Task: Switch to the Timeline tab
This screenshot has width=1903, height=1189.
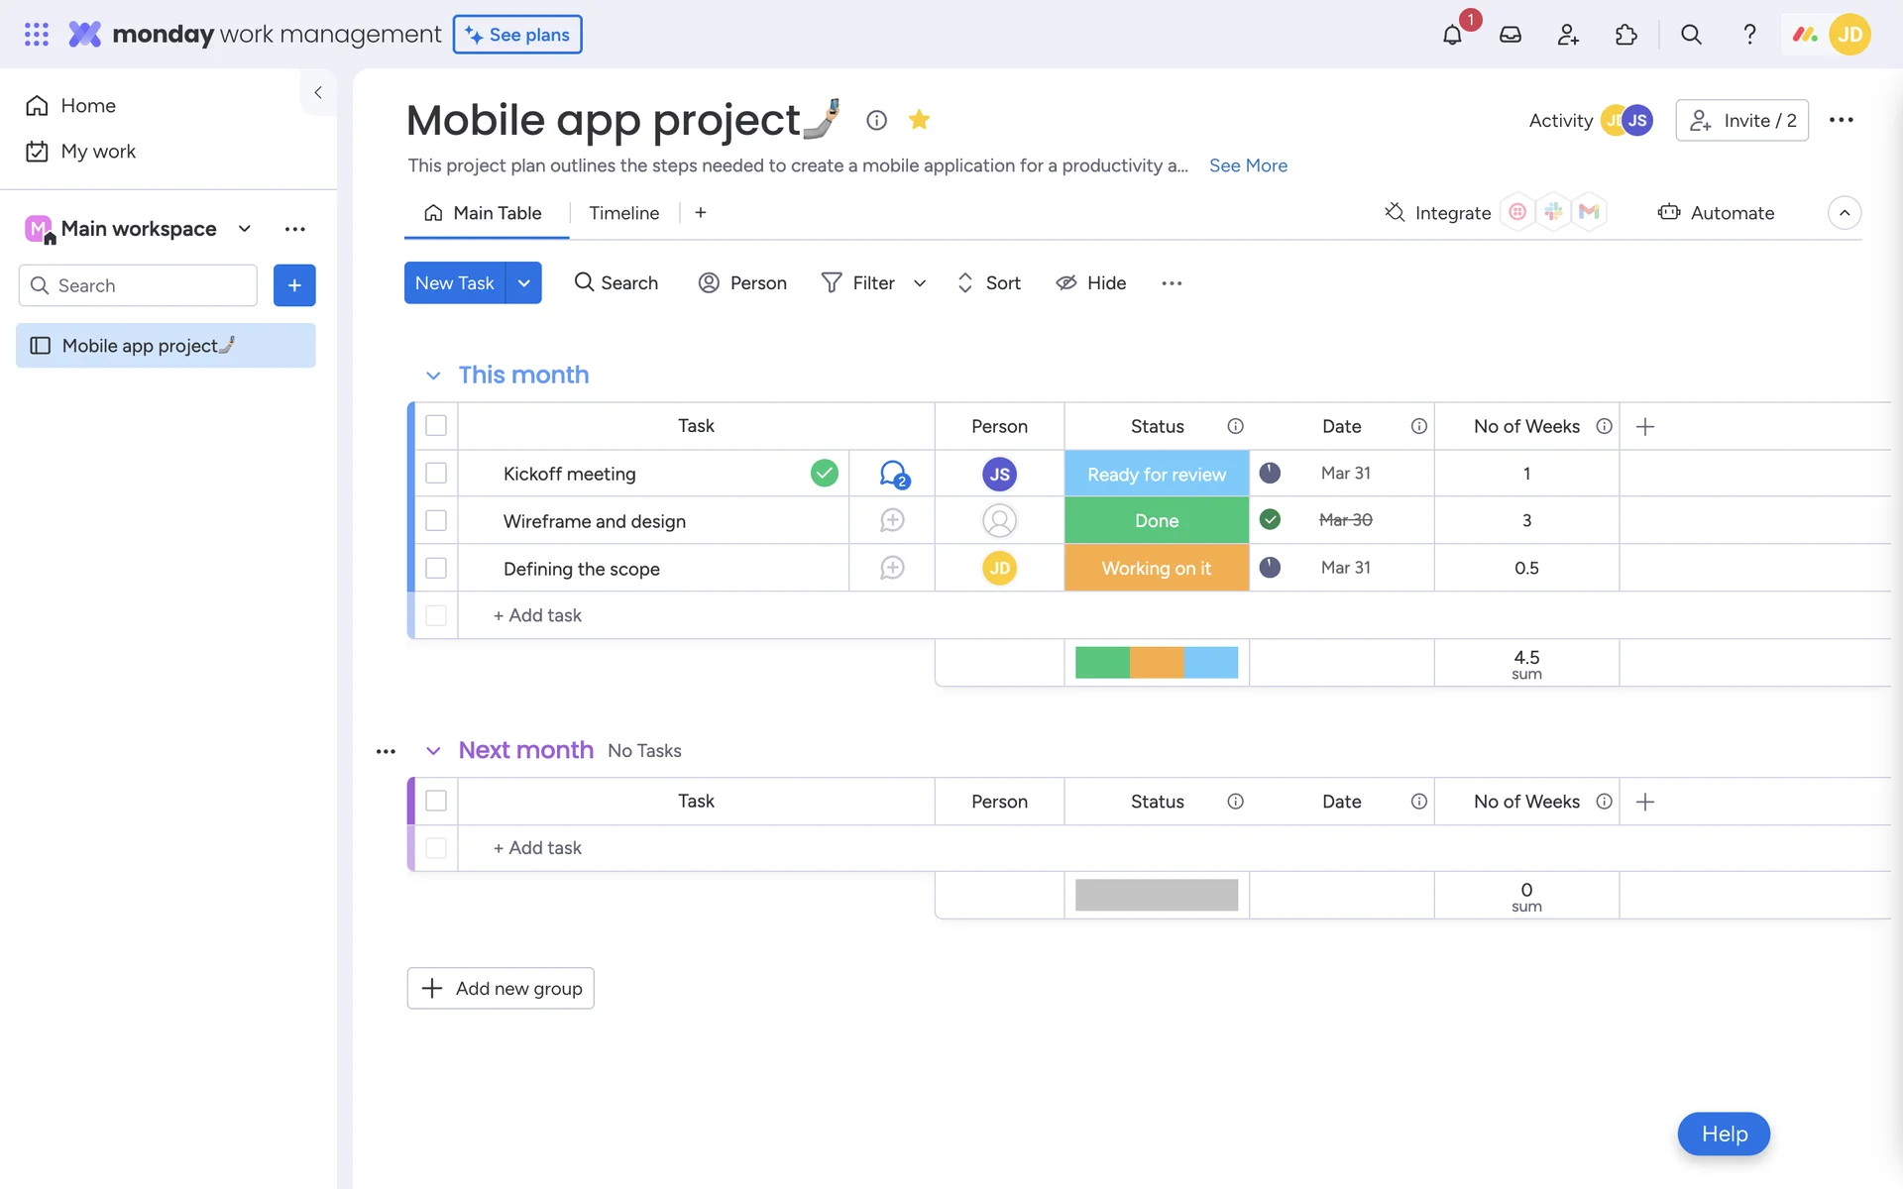Action: pyautogui.click(x=623, y=213)
